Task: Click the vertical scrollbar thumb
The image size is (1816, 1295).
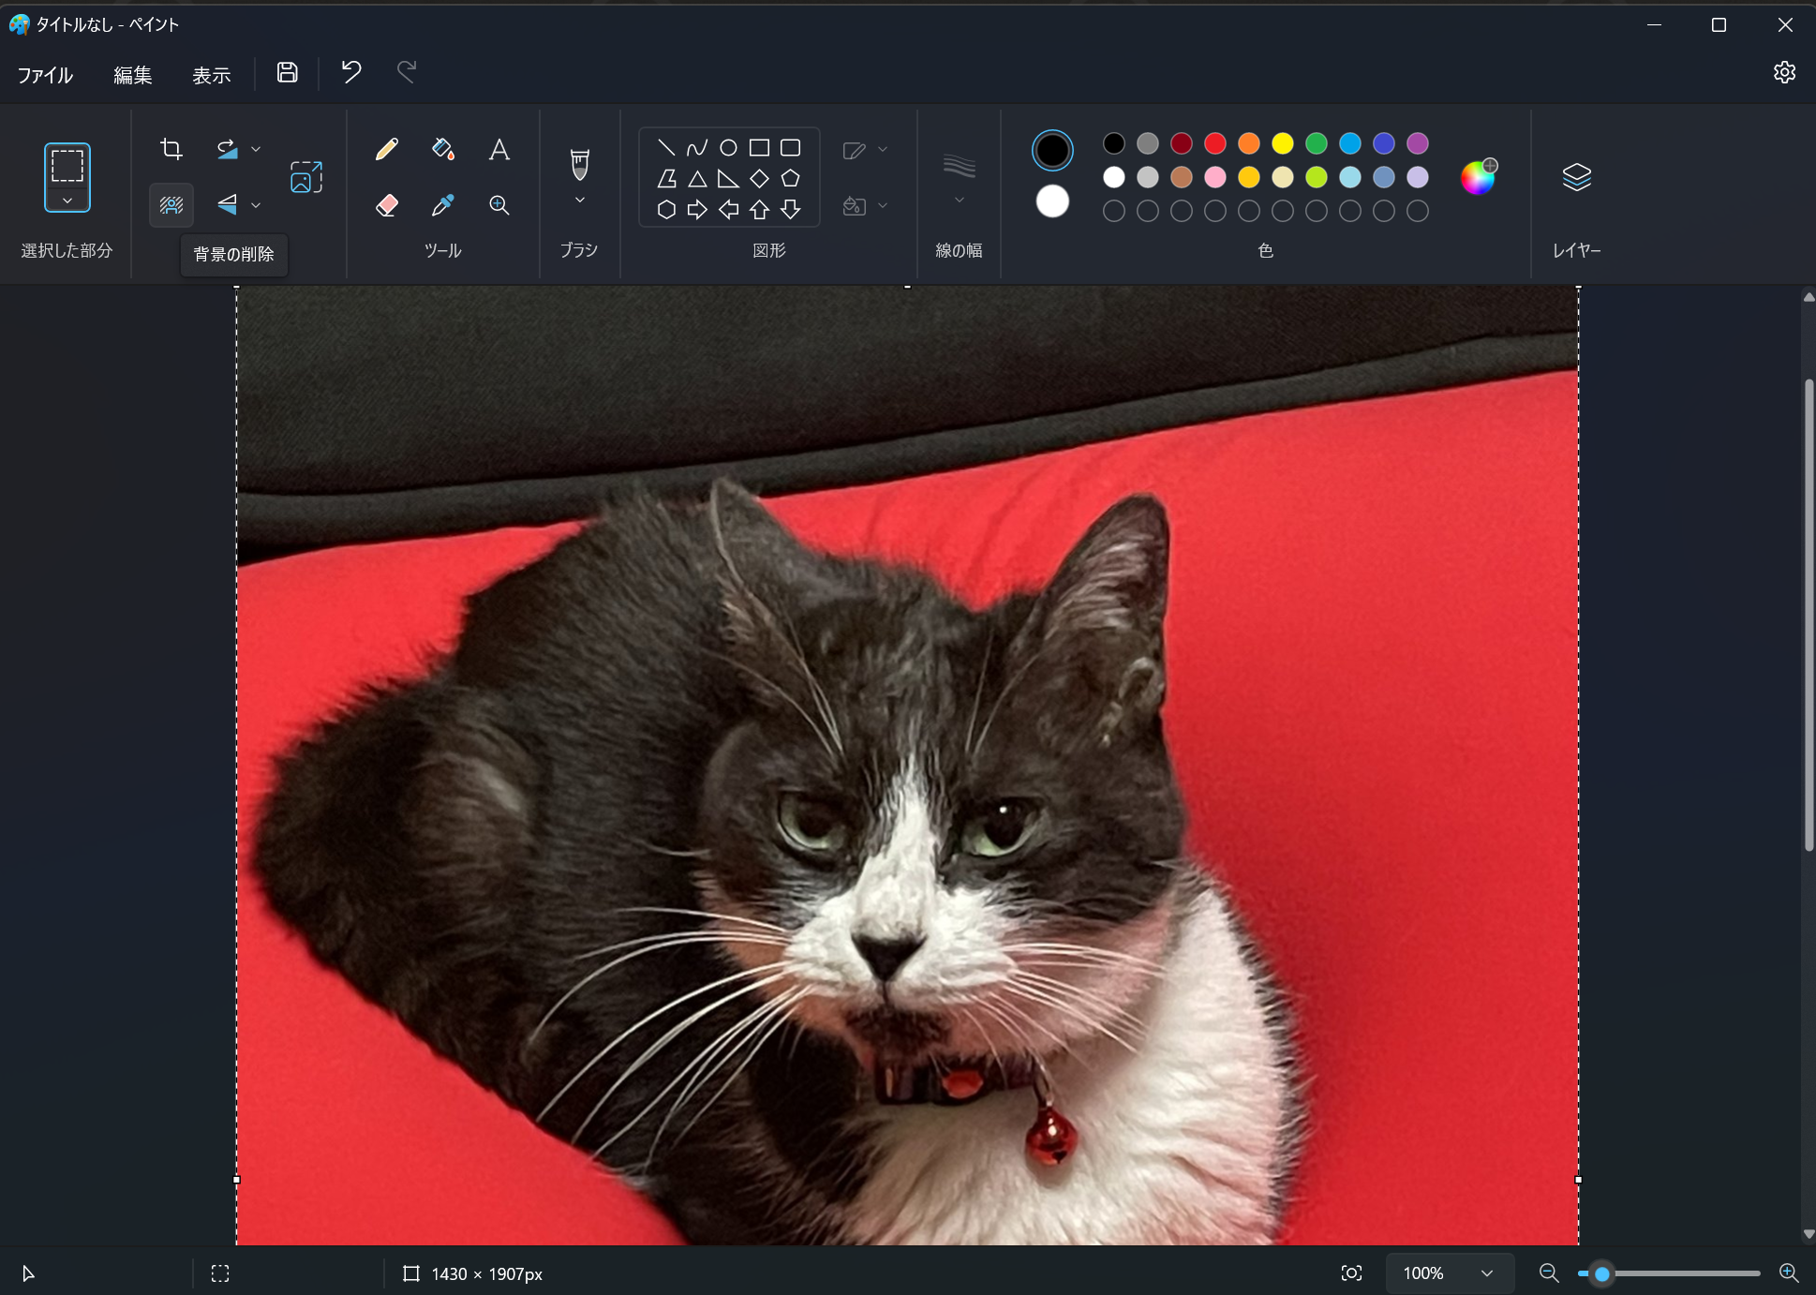Action: [1809, 614]
